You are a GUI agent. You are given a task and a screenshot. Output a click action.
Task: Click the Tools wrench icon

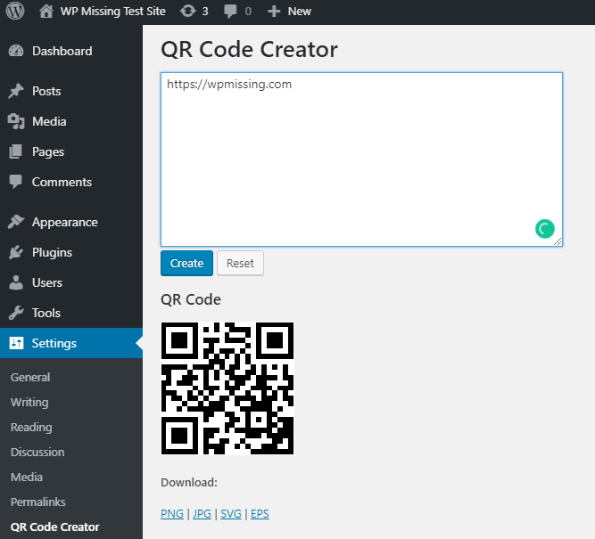tap(16, 313)
